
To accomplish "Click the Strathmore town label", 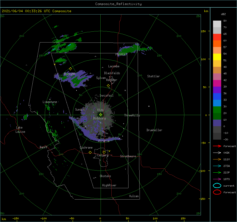I will tap(128, 156).
